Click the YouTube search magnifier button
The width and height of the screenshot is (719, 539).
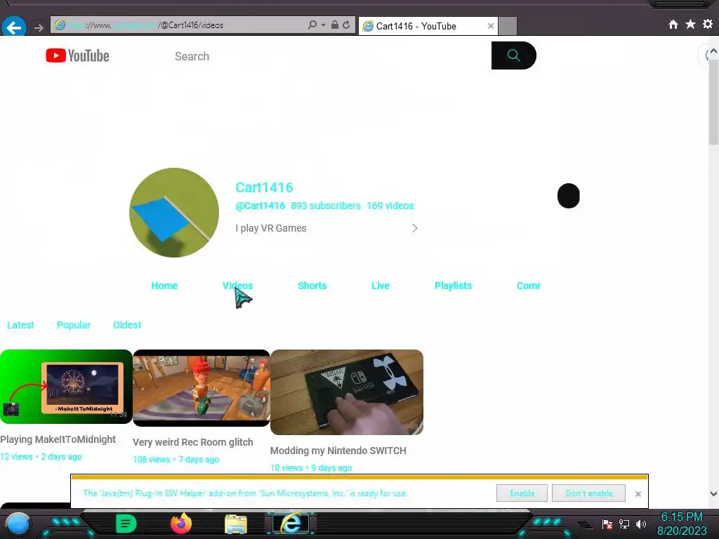pos(513,55)
